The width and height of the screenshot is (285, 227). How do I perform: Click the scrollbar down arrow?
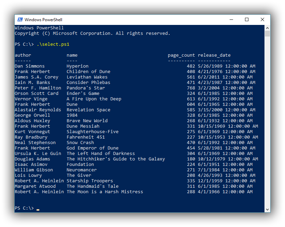[x=267, y=209]
